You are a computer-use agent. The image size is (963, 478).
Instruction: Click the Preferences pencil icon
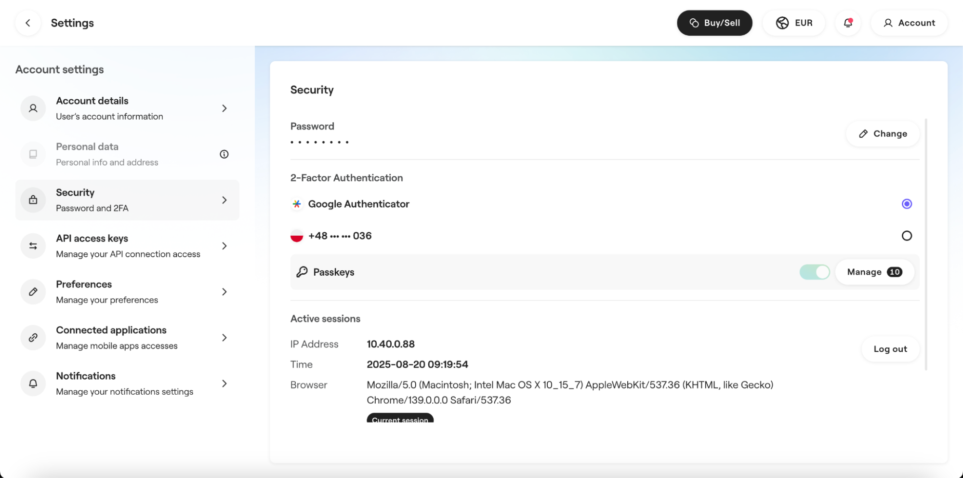(x=33, y=292)
